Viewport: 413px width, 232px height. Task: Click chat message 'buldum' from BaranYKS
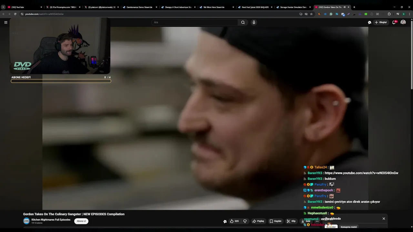point(330,179)
